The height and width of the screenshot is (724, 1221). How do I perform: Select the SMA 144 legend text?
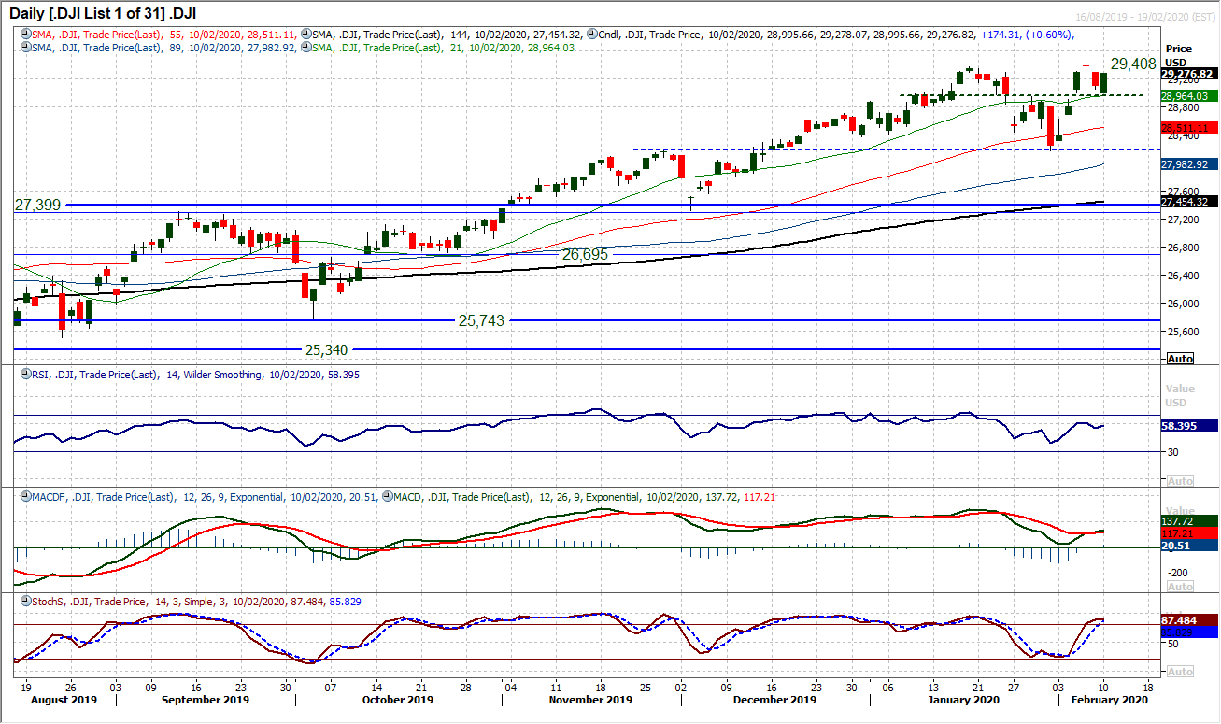pos(447,35)
